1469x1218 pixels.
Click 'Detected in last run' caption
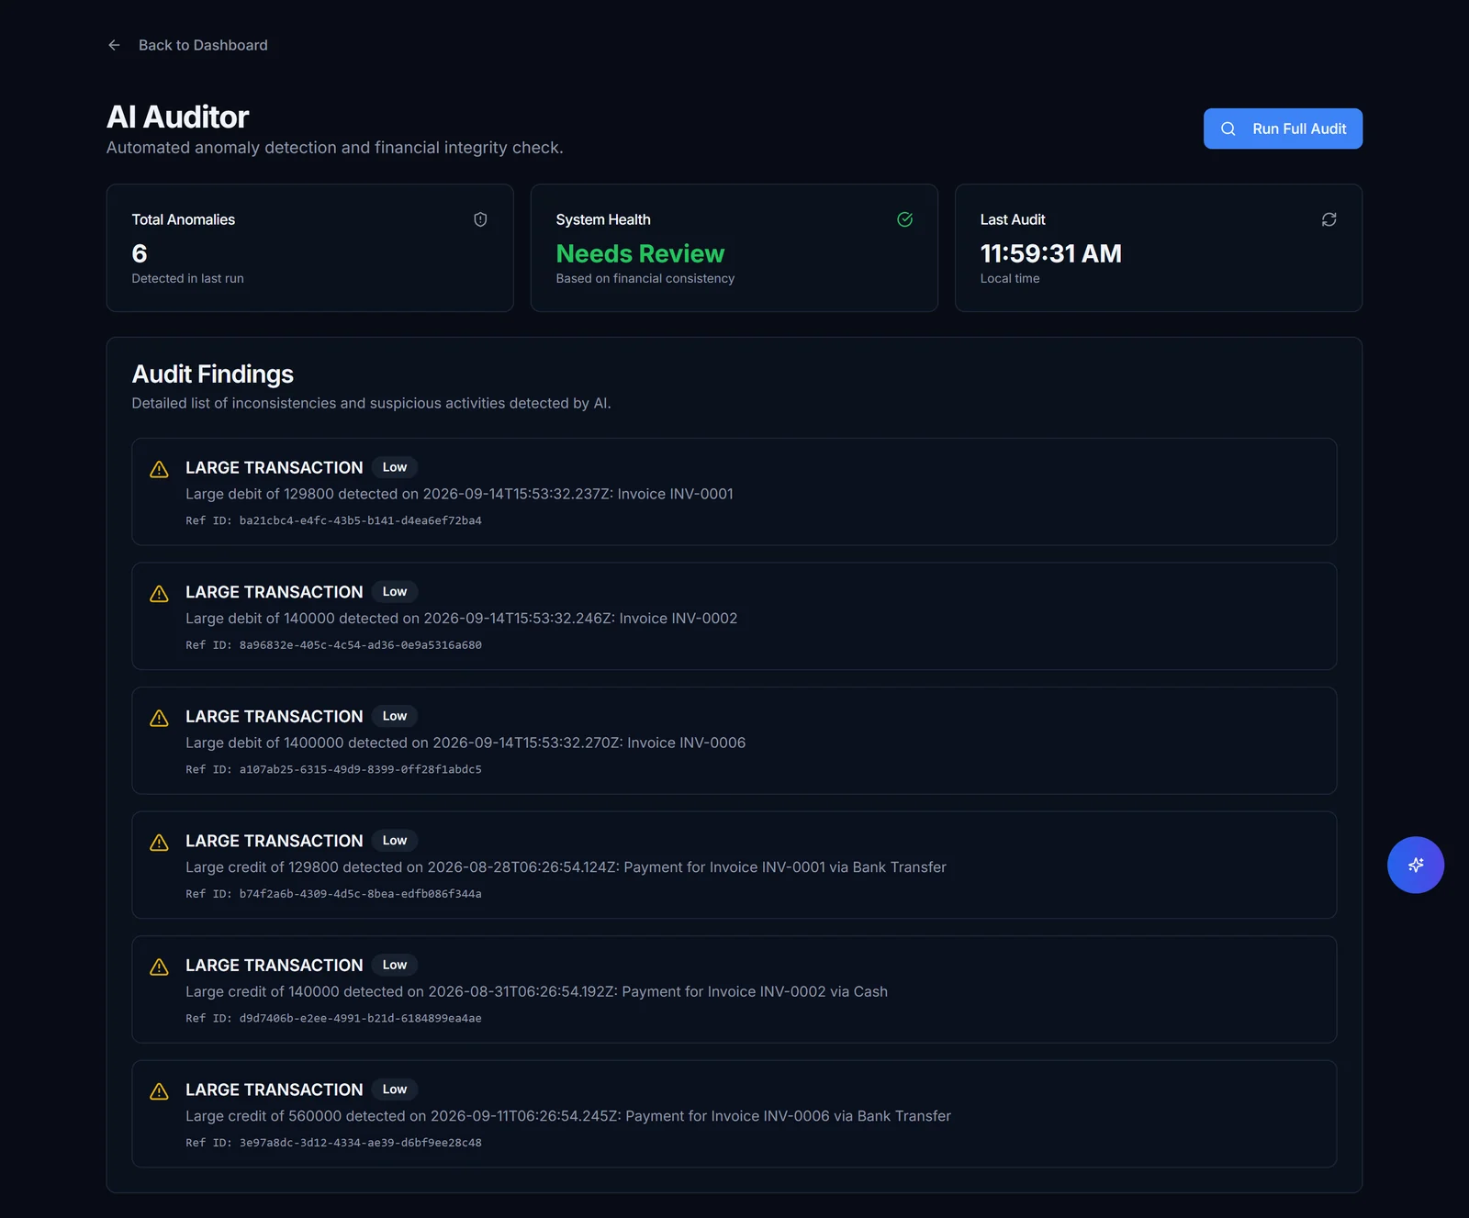click(187, 278)
